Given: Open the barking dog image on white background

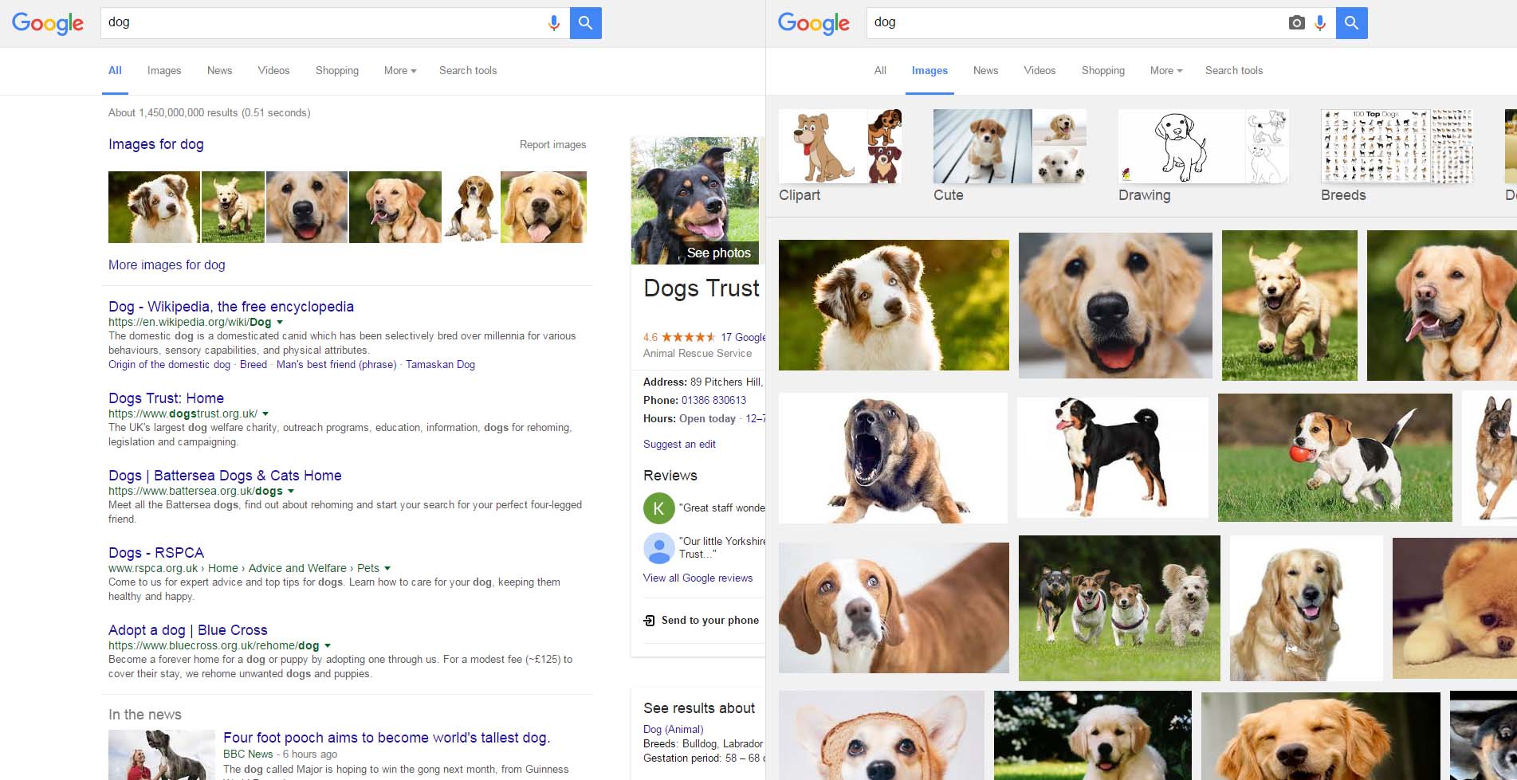Looking at the screenshot, I should pyautogui.click(x=893, y=458).
